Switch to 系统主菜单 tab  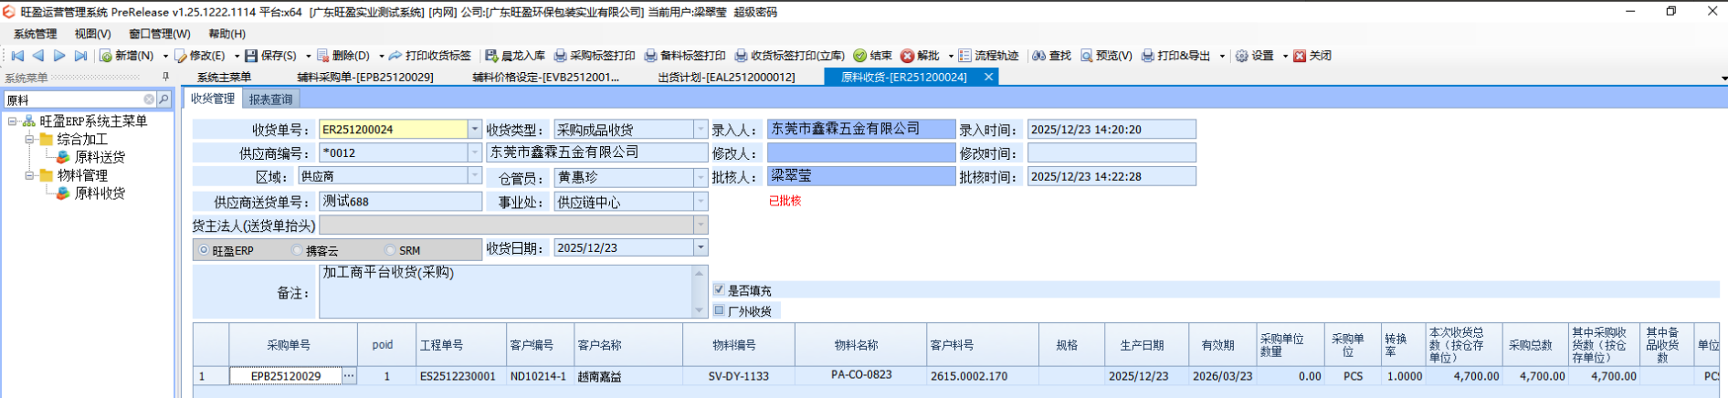pyautogui.click(x=224, y=78)
